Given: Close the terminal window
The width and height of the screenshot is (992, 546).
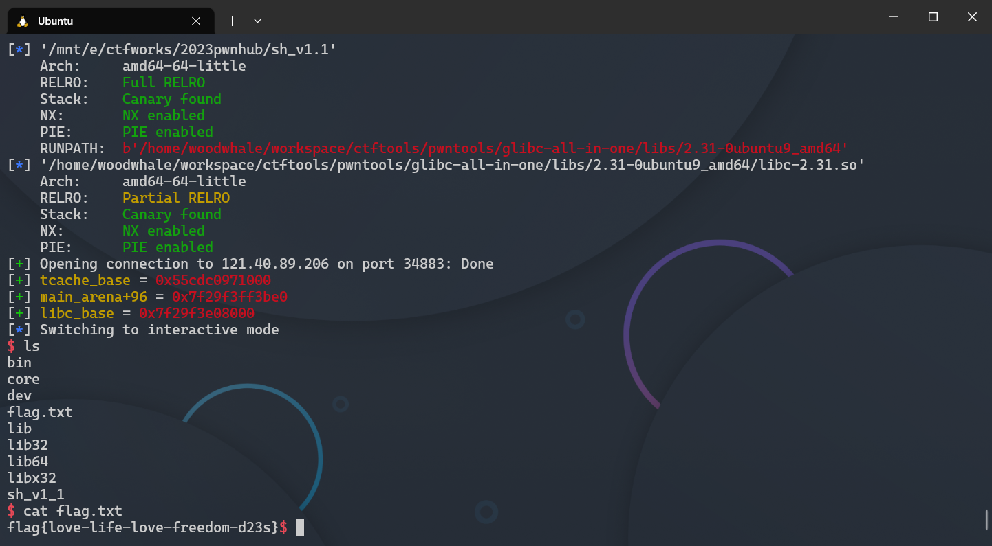Looking at the screenshot, I should [972, 17].
